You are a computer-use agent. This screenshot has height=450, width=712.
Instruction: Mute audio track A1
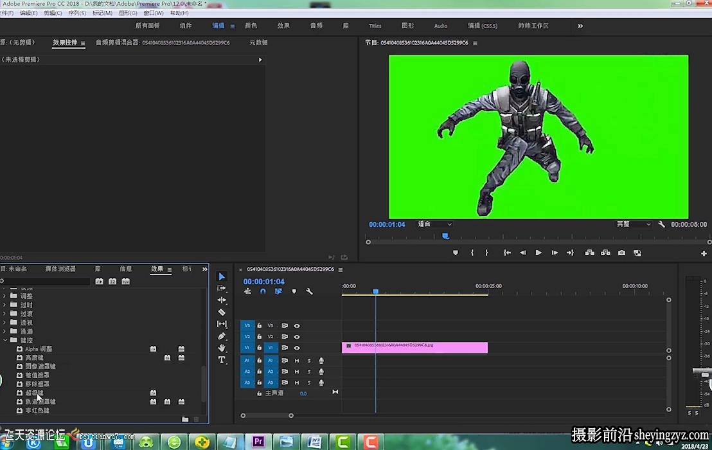[297, 361]
